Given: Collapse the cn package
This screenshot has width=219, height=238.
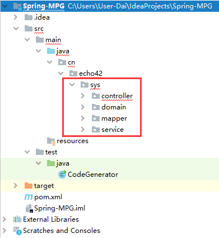Looking at the screenshot, I should click(50, 62).
